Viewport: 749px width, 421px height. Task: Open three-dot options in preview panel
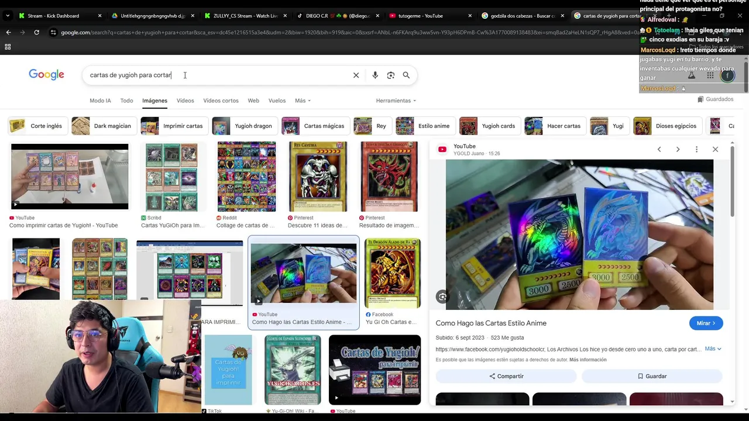pyautogui.click(x=696, y=150)
